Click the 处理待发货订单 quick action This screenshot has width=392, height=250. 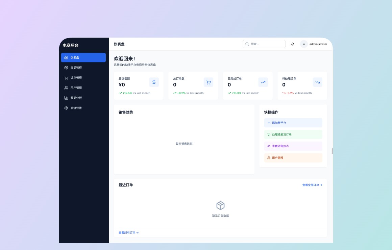[x=293, y=134]
